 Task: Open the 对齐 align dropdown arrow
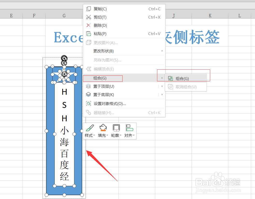click(x=134, y=135)
